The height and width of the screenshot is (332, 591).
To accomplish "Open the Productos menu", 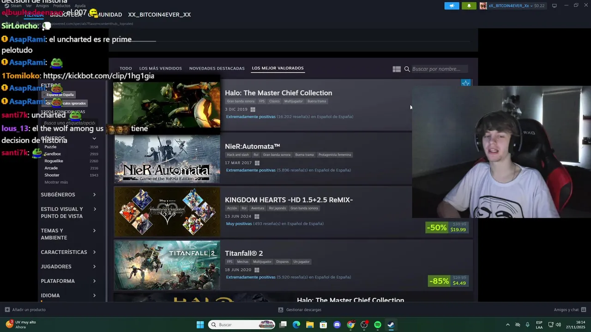I will (61, 6).
